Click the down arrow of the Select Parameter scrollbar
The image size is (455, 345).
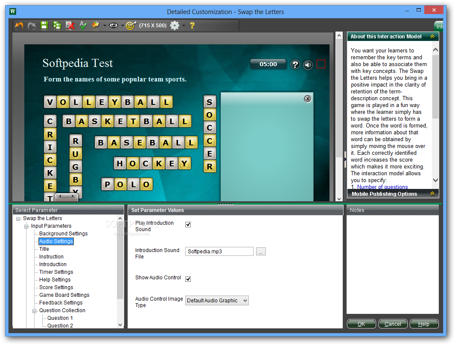tap(120, 325)
